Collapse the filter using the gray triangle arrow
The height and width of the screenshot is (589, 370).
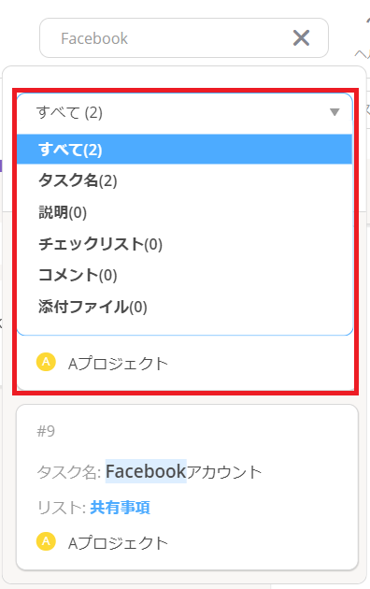pyautogui.click(x=334, y=112)
